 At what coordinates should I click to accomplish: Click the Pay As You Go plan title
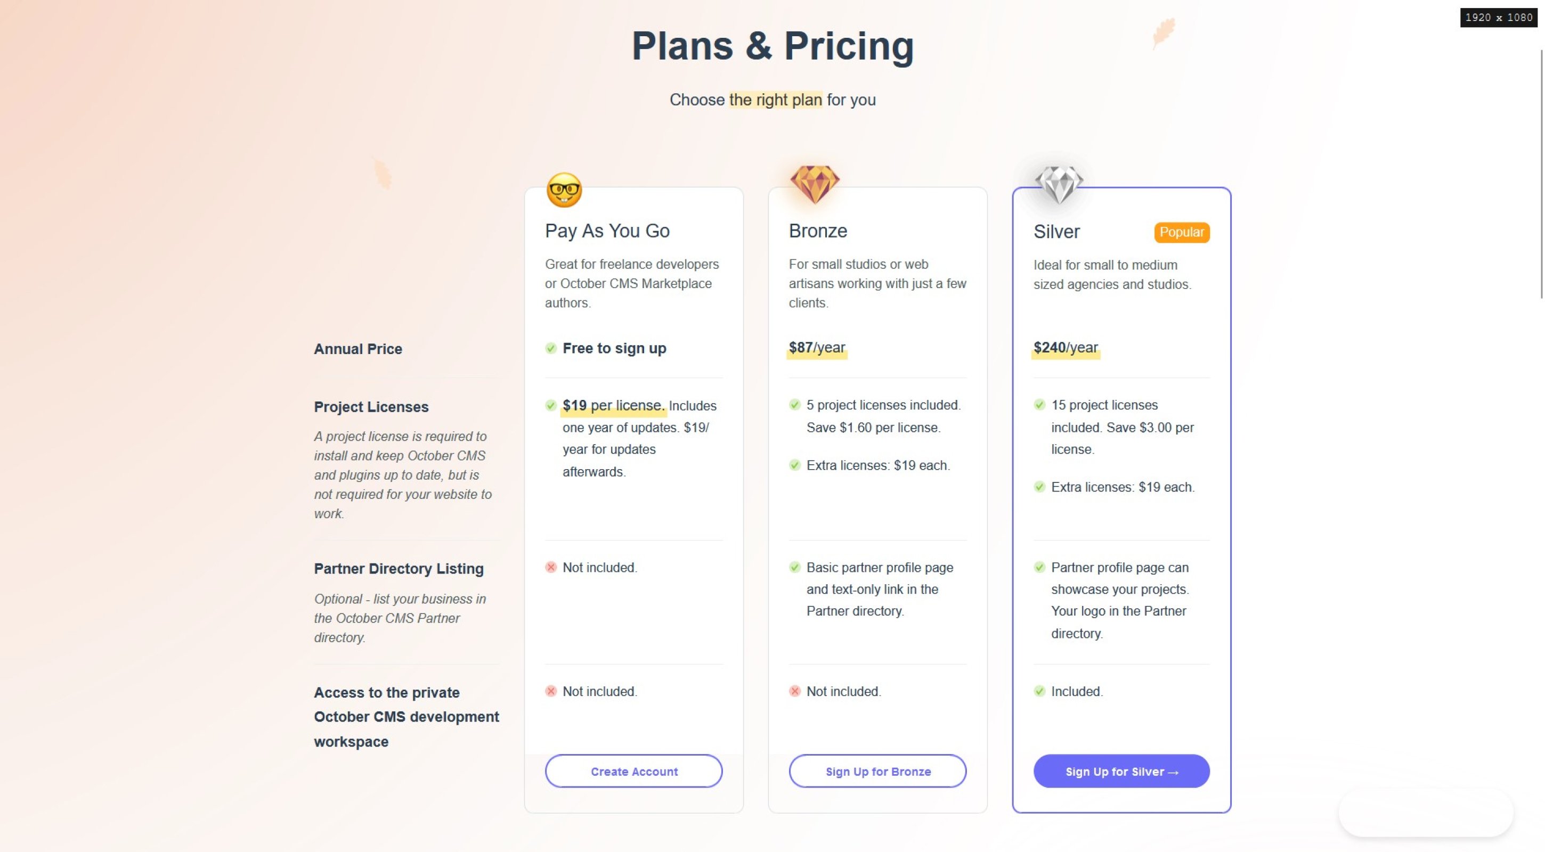607,231
